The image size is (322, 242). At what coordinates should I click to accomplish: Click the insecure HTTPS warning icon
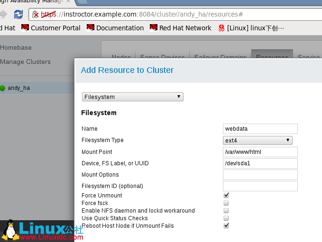point(36,14)
